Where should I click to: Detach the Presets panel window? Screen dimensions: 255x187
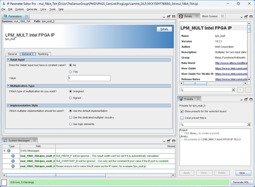click(x=246, y=99)
